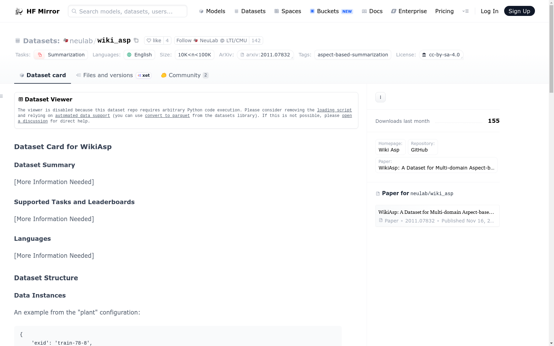
Task: Open the automated data support link
Action: click(x=82, y=116)
